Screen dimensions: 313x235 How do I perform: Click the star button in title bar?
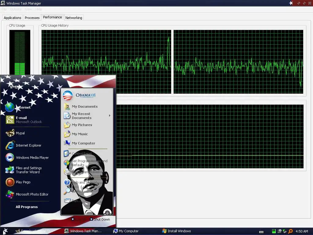[291, 3]
